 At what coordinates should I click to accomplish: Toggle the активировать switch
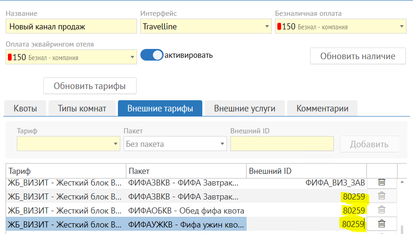pos(152,55)
